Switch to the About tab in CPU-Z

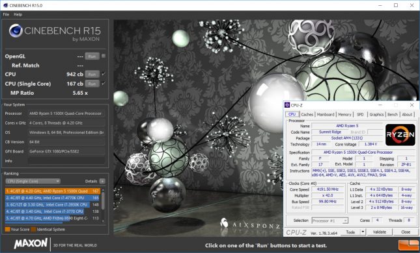pos(407,114)
